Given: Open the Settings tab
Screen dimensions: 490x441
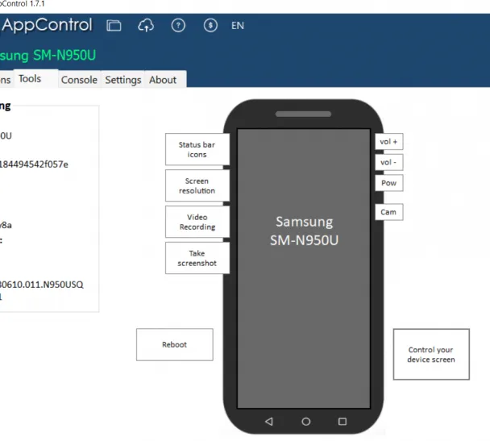Looking at the screenshot, I should (x=122, y=80).
